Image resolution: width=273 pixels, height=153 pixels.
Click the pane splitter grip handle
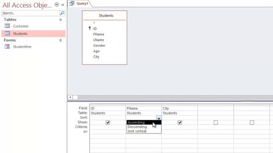(x=247, y=101)
